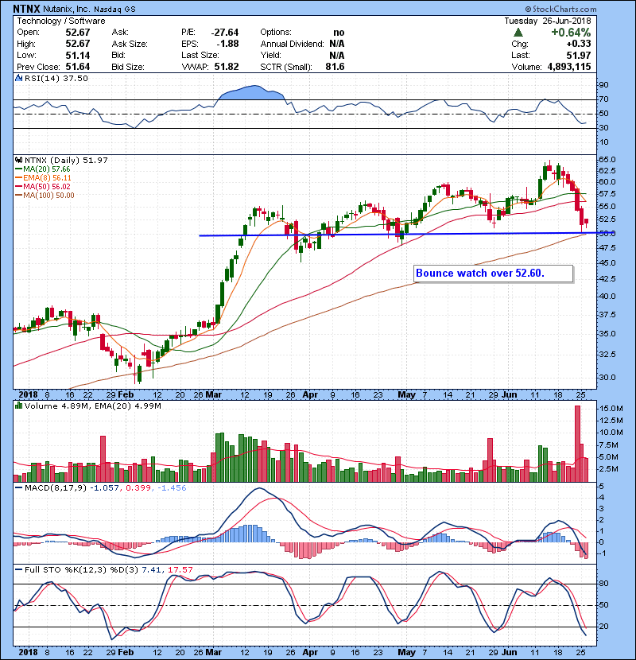
Task: Click the Tuesday 26-Jun-2018 date
Action: point(548,21)
